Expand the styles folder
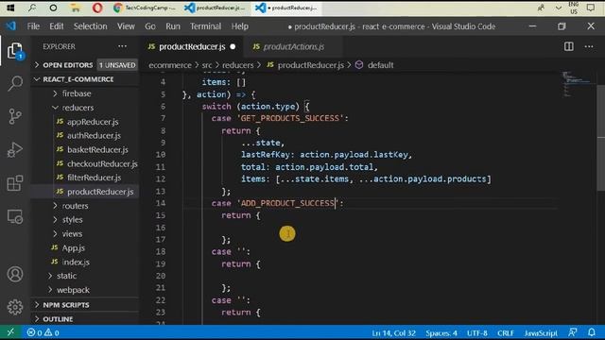Screen dimensions: 605x340 click(x=72, y=220)
